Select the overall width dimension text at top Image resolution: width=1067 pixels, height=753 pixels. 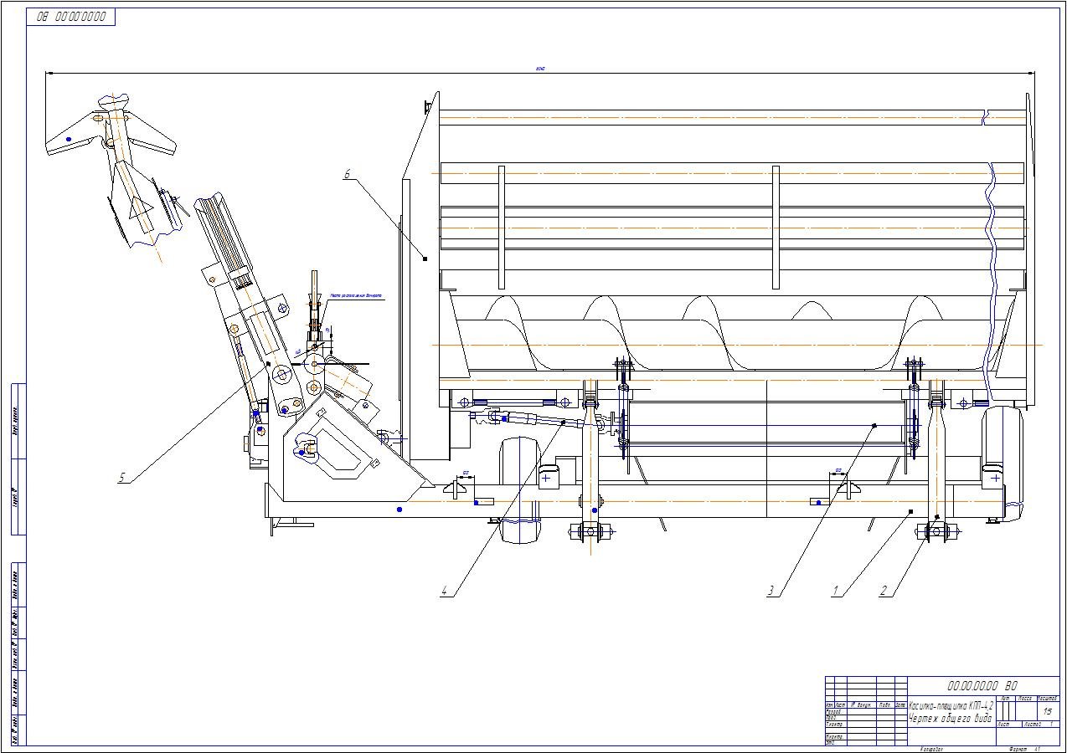point(540,69)
